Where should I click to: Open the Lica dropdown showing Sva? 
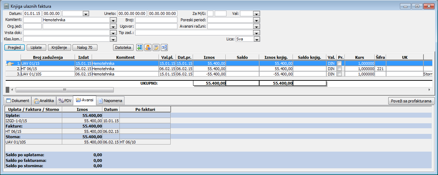(256, 39)
